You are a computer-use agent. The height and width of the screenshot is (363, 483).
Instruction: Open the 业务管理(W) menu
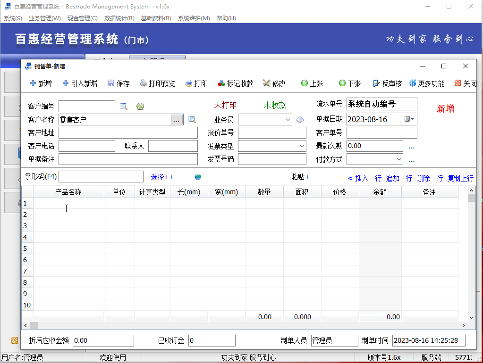(x=44, y=18)
